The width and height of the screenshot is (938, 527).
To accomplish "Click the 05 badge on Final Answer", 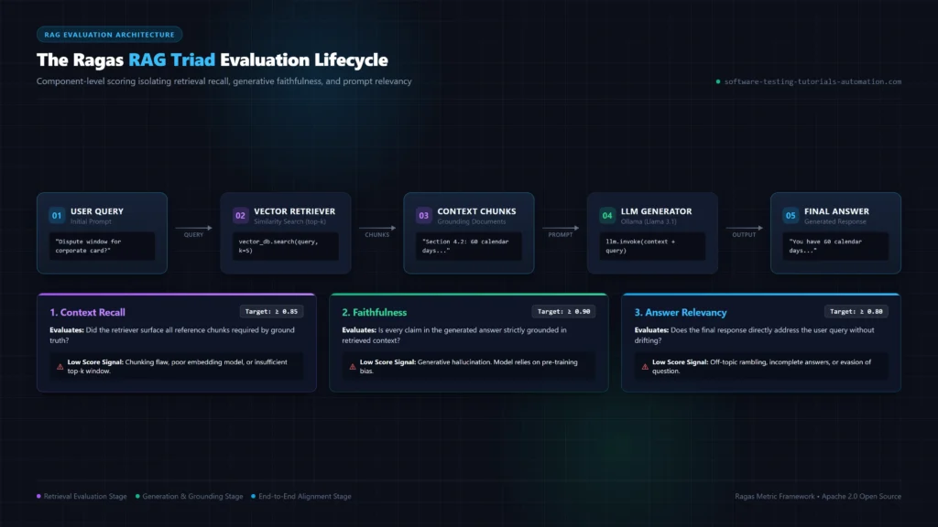I will click(791, 216).
